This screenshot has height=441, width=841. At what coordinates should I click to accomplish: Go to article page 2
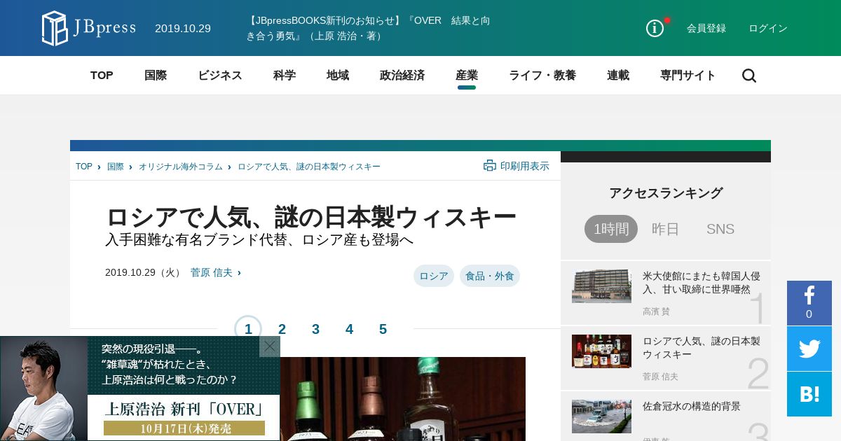click(282, 329)
